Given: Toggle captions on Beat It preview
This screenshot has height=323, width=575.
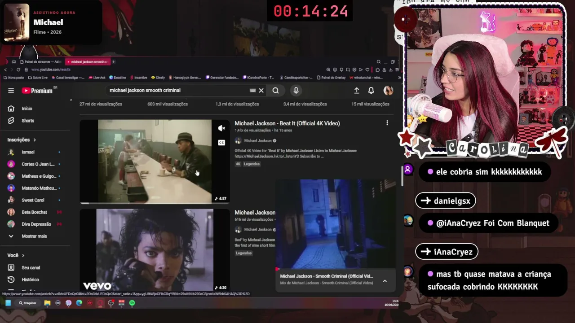Looking at the screenshot, I should [221, 143].
